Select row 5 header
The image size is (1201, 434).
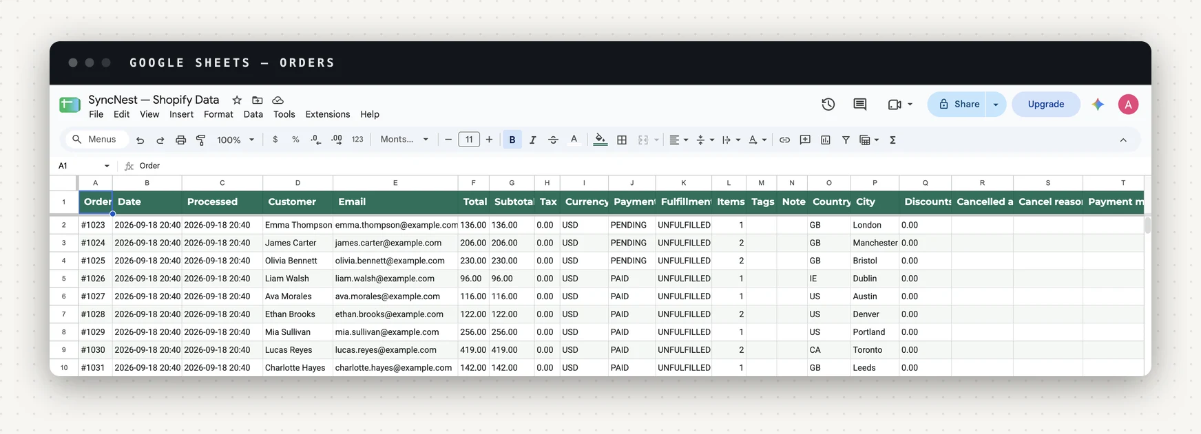click(x=64, y=279)
